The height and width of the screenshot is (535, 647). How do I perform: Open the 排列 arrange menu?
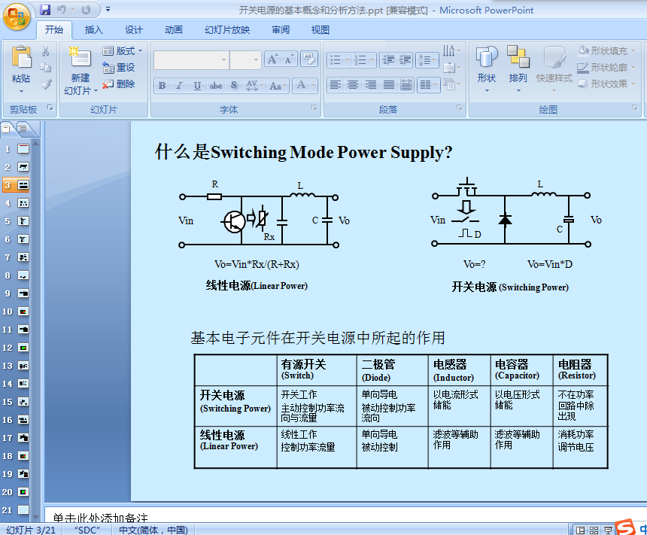[x=518, y=68]
